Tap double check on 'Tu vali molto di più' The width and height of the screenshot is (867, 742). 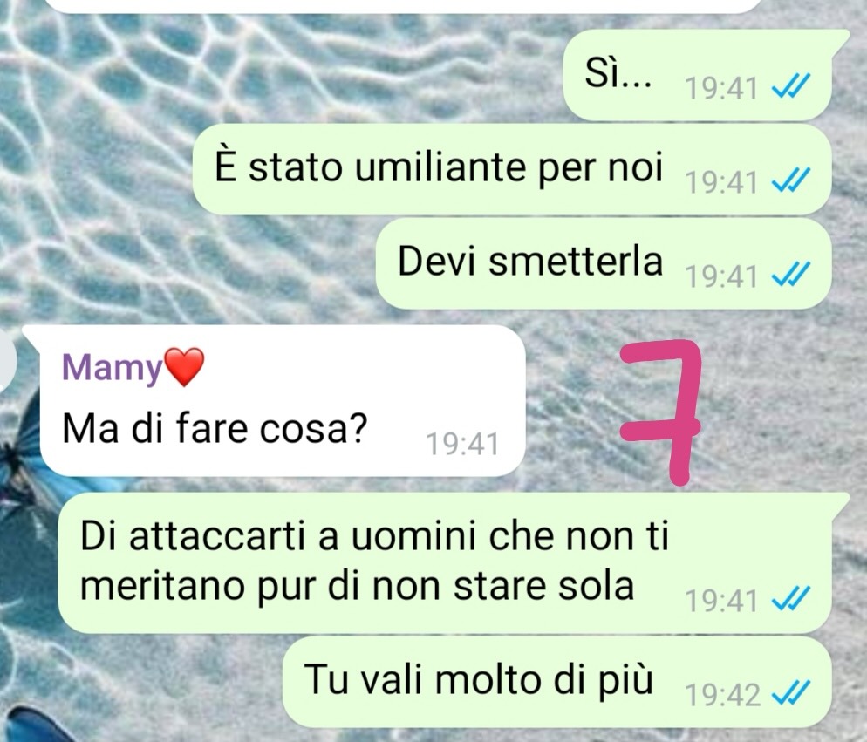[x=791, y=693]
